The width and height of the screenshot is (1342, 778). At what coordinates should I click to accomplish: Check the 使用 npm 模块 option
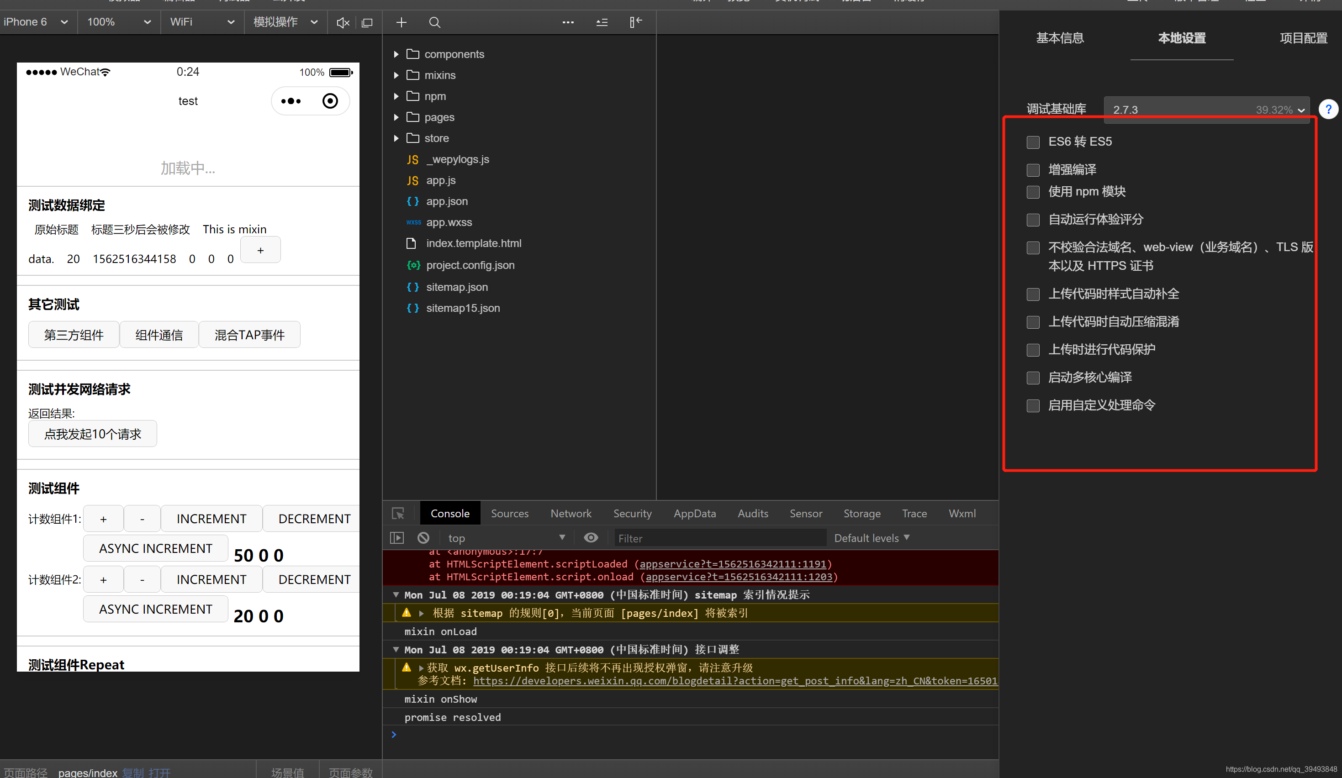tap(1033, 192)
